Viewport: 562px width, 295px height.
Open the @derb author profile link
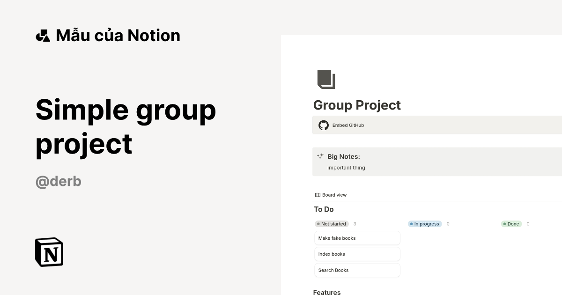(59, 181)
